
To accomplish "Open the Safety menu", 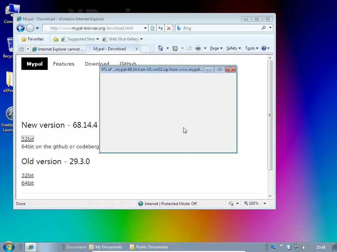I will tap(234, 48).
